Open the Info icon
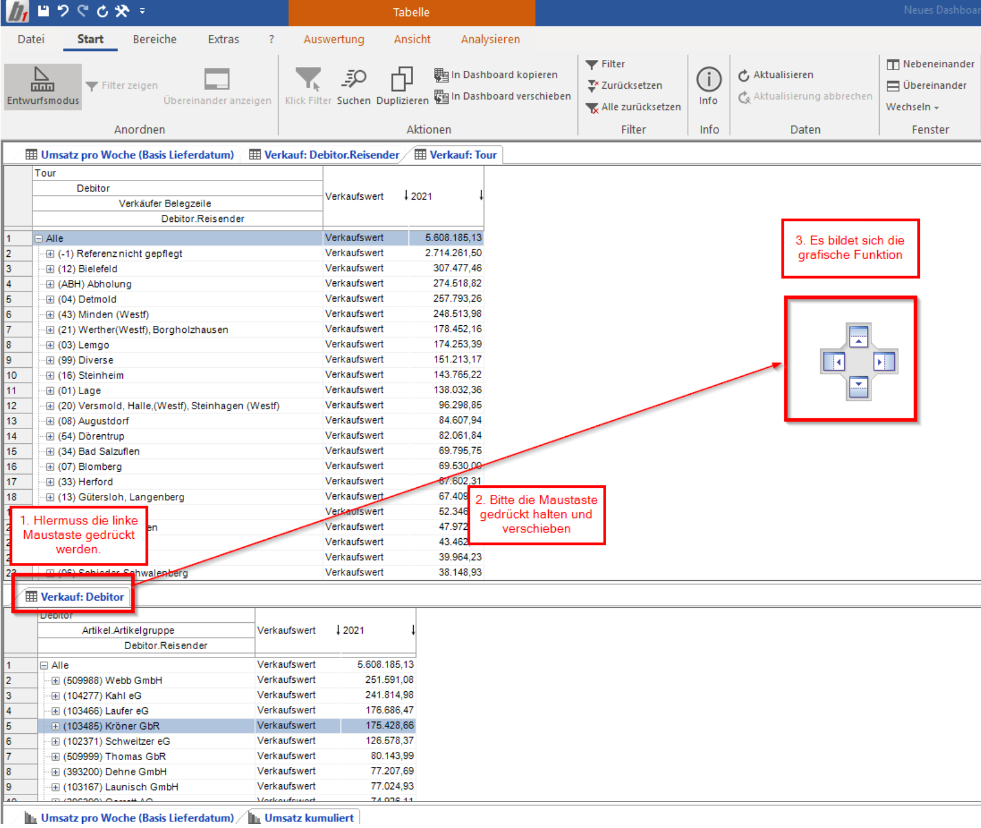981x828 pixels. 708,79
